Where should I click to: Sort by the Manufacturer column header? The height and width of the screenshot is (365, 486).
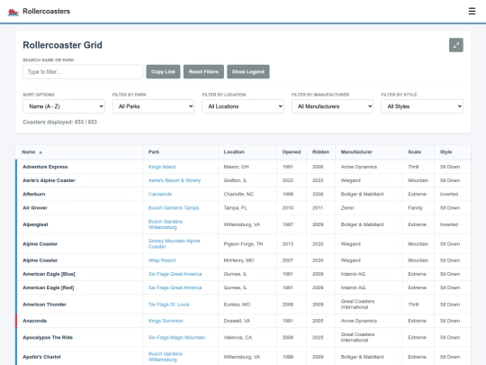pyautogui.click(x=356, y=152)
